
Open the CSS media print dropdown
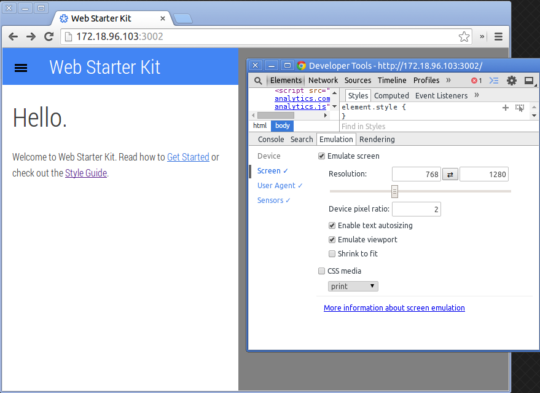click(353, 287)
